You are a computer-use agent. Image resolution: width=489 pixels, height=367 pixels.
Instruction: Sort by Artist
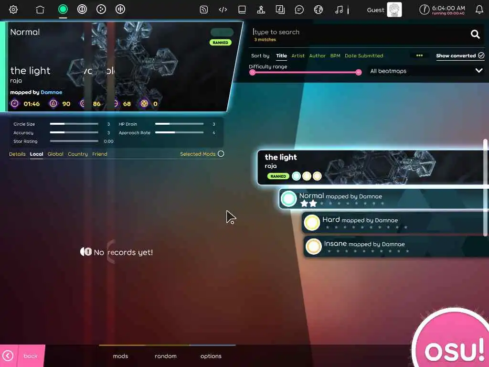click(298, 55)
